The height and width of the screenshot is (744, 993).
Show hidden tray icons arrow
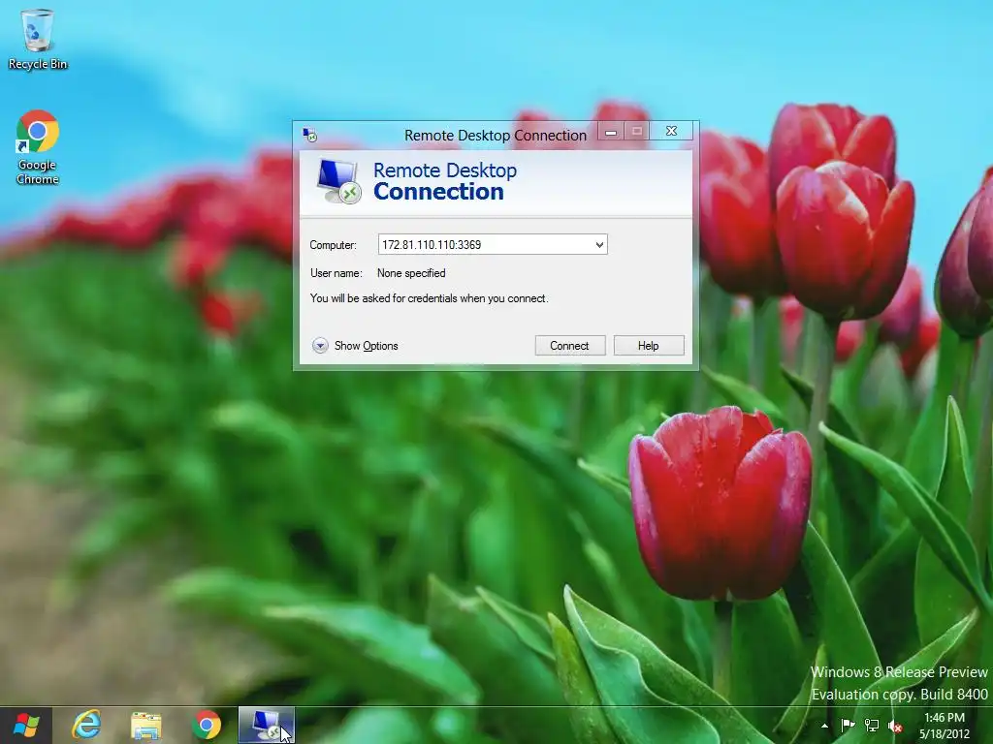[x=824, y=726]
